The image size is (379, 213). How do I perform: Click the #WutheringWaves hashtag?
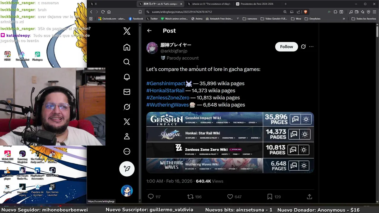pos(167,105)
